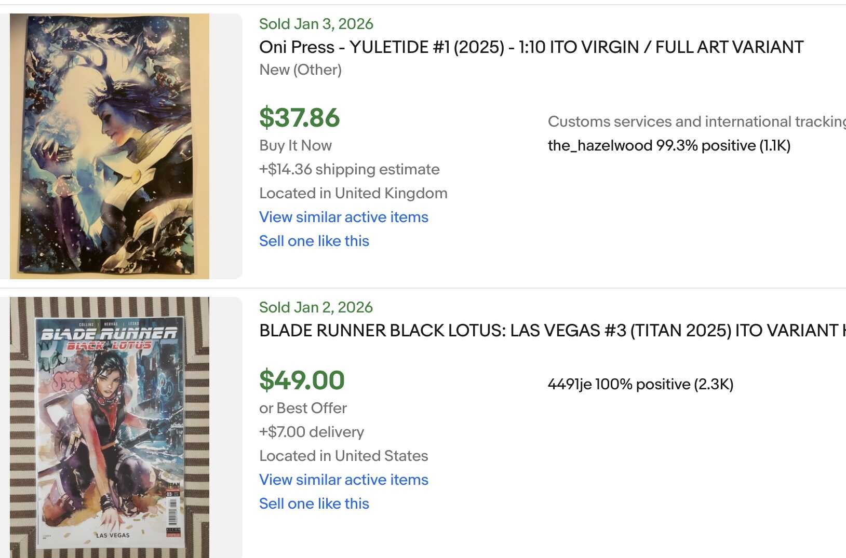846x558 pixels.
Task: Click seller the_hazelwood feedback text
Action: click(x=669, y=145)
